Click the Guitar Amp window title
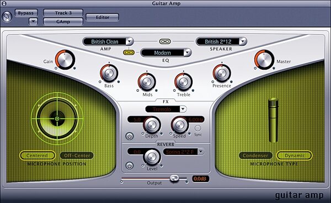 click(166, 3)
